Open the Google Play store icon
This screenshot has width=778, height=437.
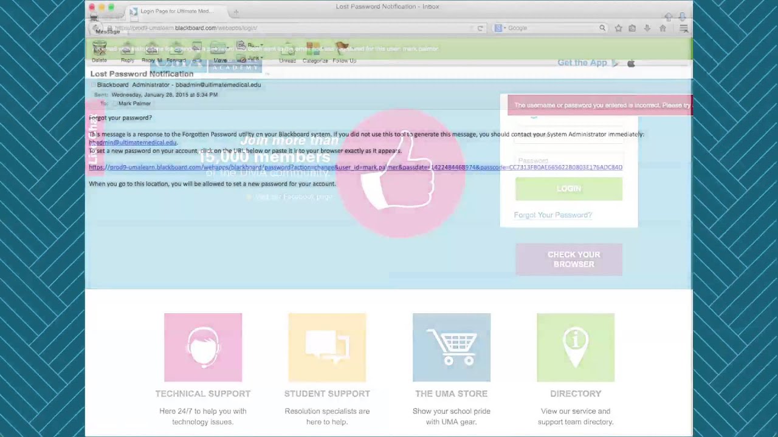(616, 63)
